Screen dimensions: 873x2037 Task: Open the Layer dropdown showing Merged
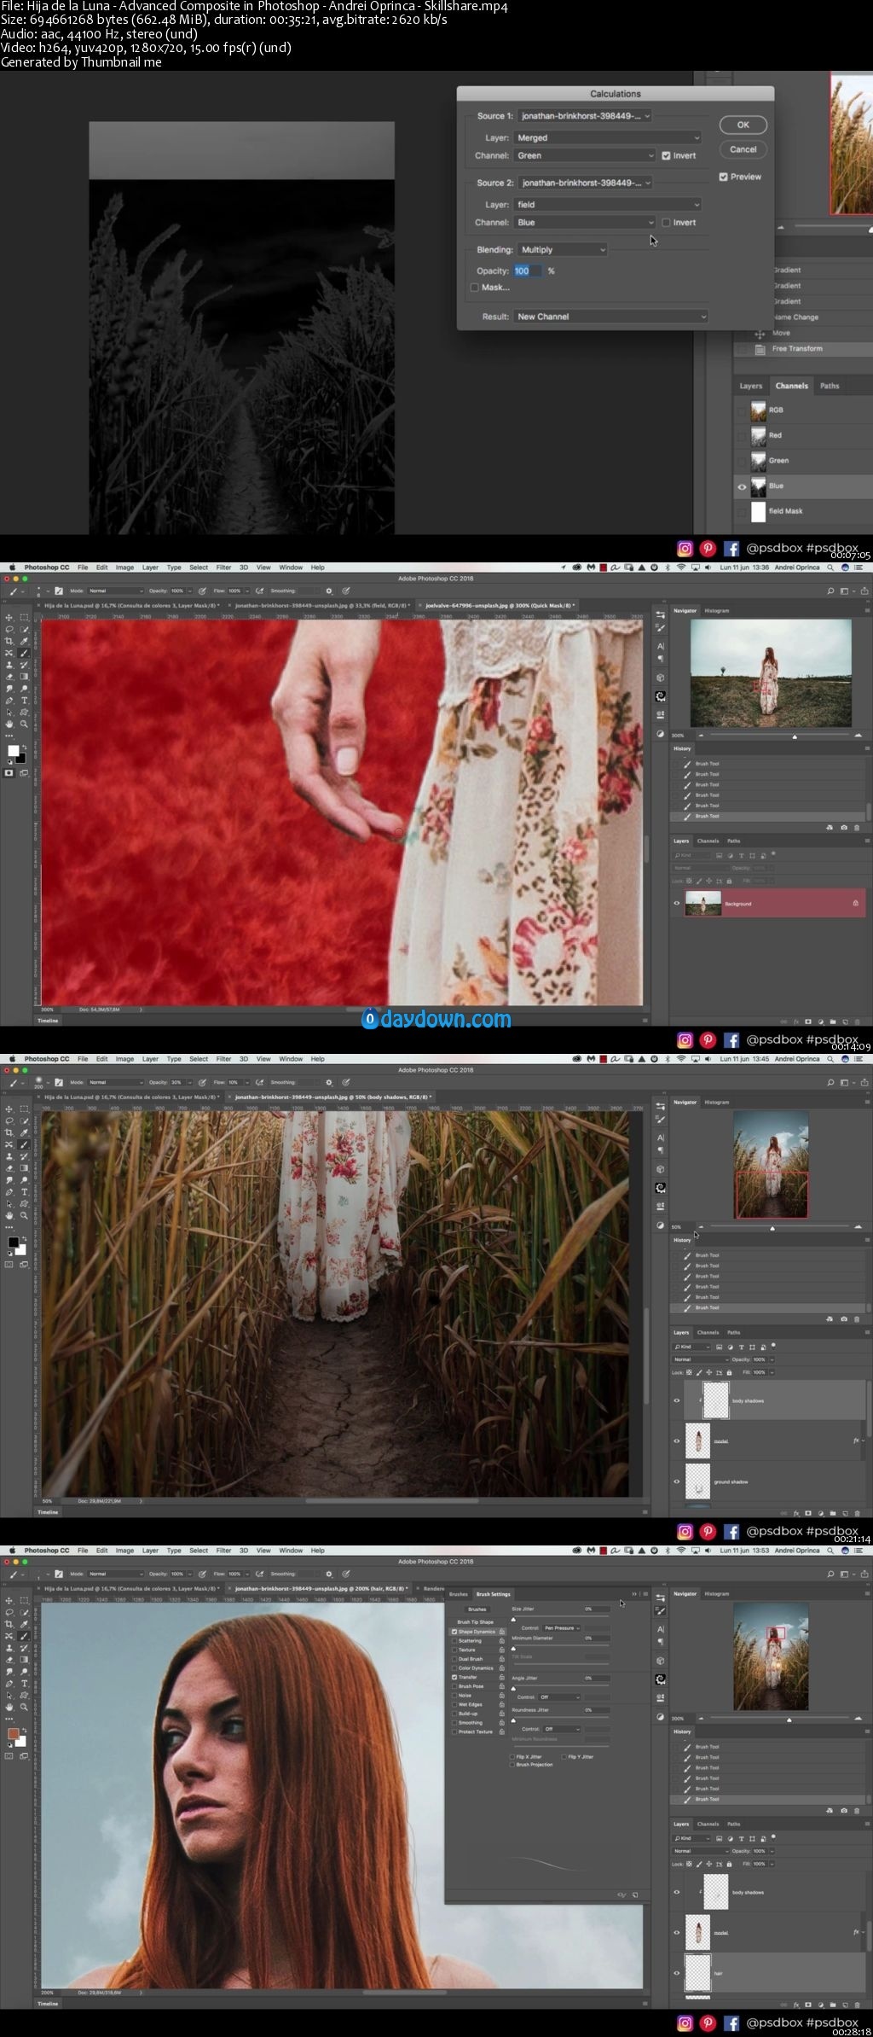pyautogui.click(x=608, y=137)
